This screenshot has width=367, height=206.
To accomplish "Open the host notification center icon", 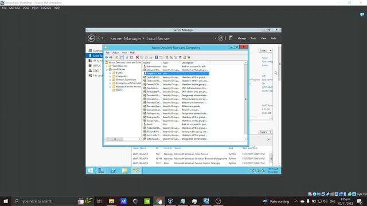I will (360, 201).
